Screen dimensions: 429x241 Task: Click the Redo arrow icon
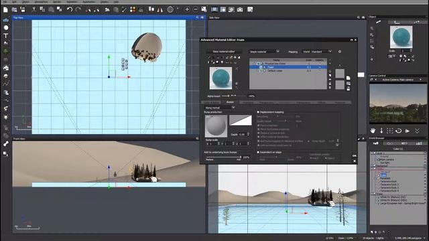[x=78, y=9]
